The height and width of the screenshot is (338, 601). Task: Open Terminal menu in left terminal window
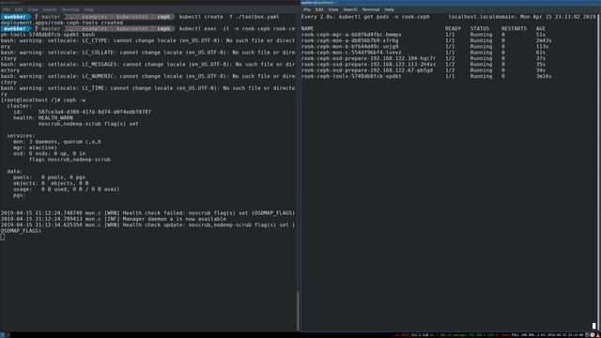70,9
